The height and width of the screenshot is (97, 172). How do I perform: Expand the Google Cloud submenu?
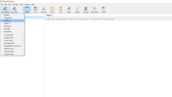[12, 38]
